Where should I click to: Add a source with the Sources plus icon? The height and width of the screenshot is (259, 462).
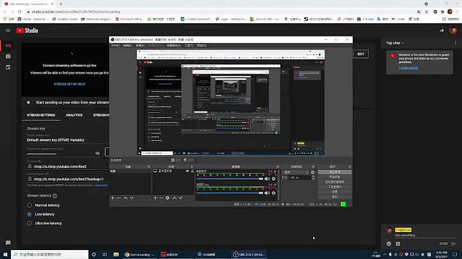(155, 198)
